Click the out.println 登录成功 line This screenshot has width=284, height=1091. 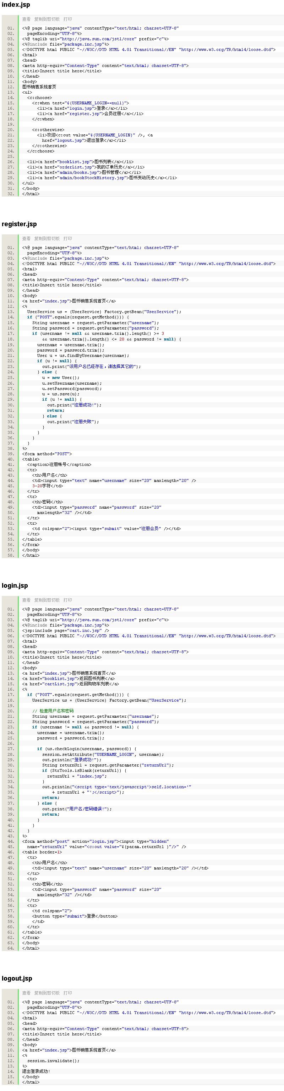coord(72,760)
